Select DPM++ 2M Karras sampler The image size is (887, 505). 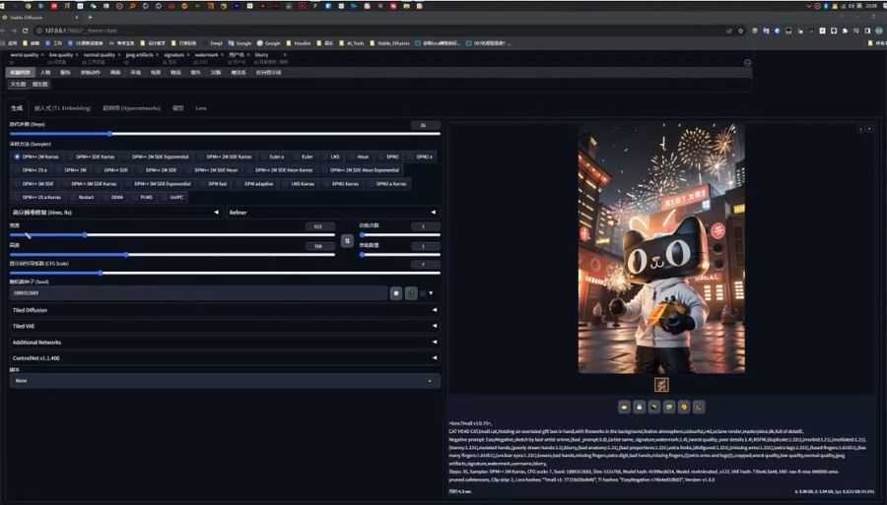tap(36, 157)
